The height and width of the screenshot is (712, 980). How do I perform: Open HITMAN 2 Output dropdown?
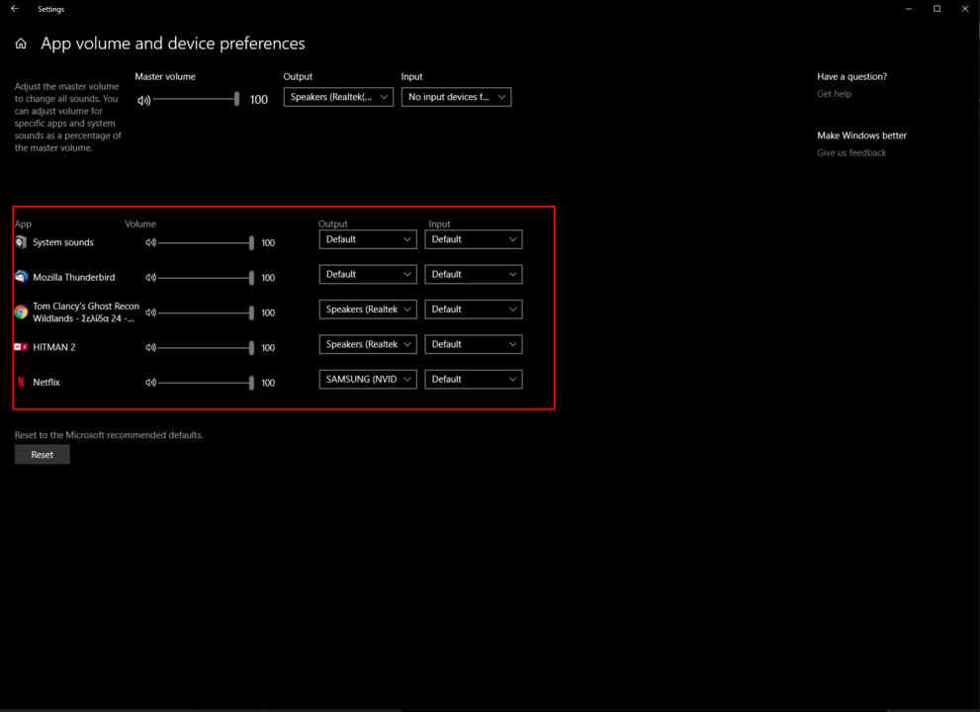pyautogui.click(x=368, y=344)
